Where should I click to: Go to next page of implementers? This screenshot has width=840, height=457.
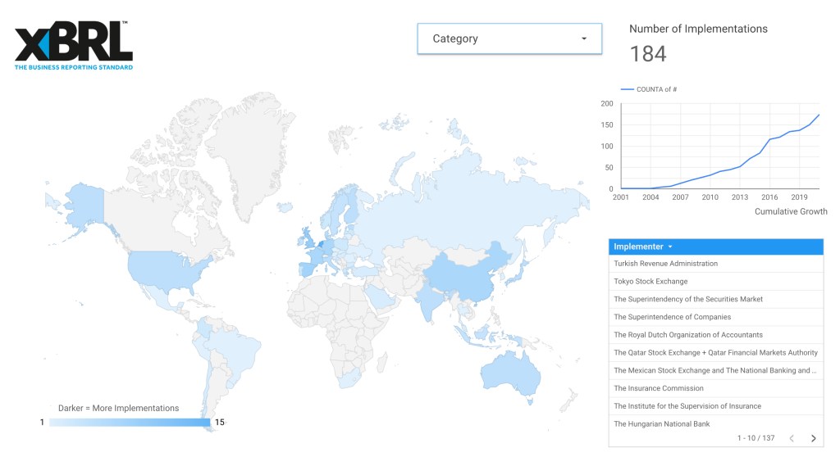coord(813,439)
